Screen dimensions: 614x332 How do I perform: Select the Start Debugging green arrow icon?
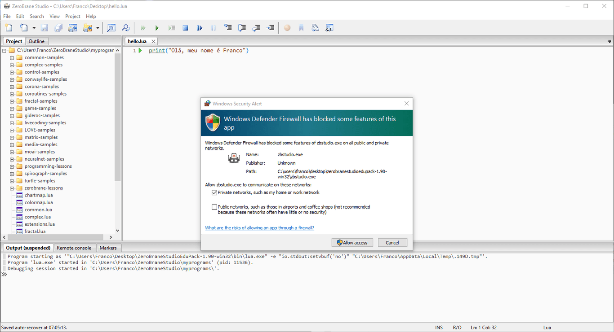pyautogui.click(x=157, y=27)
